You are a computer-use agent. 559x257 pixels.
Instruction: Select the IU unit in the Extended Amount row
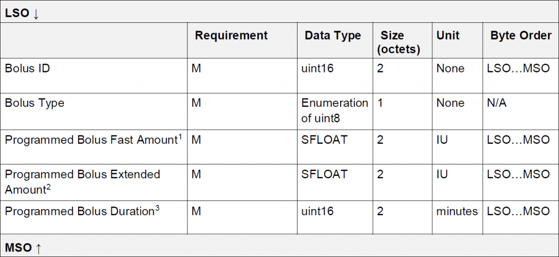point(442,174)
